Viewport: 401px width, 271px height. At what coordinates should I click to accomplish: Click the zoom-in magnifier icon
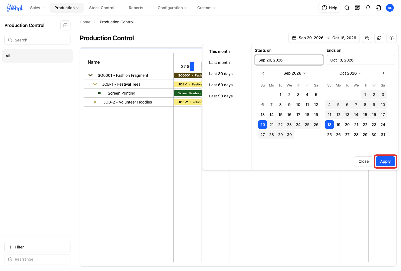tap(367, 38)
